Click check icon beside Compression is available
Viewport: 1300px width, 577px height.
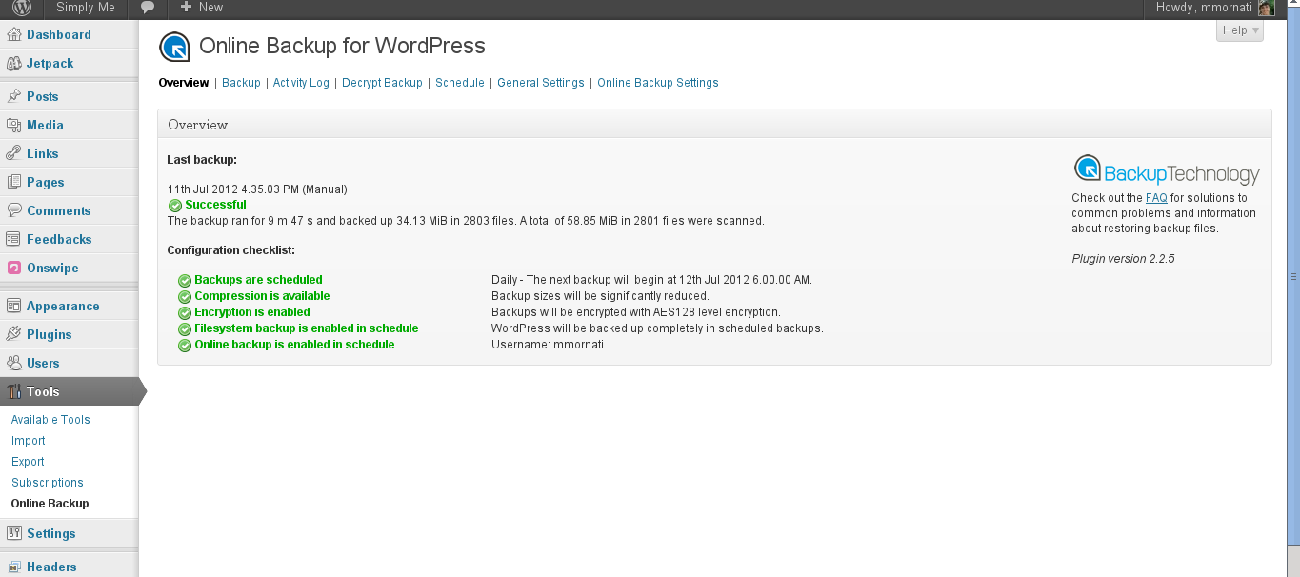185,296
